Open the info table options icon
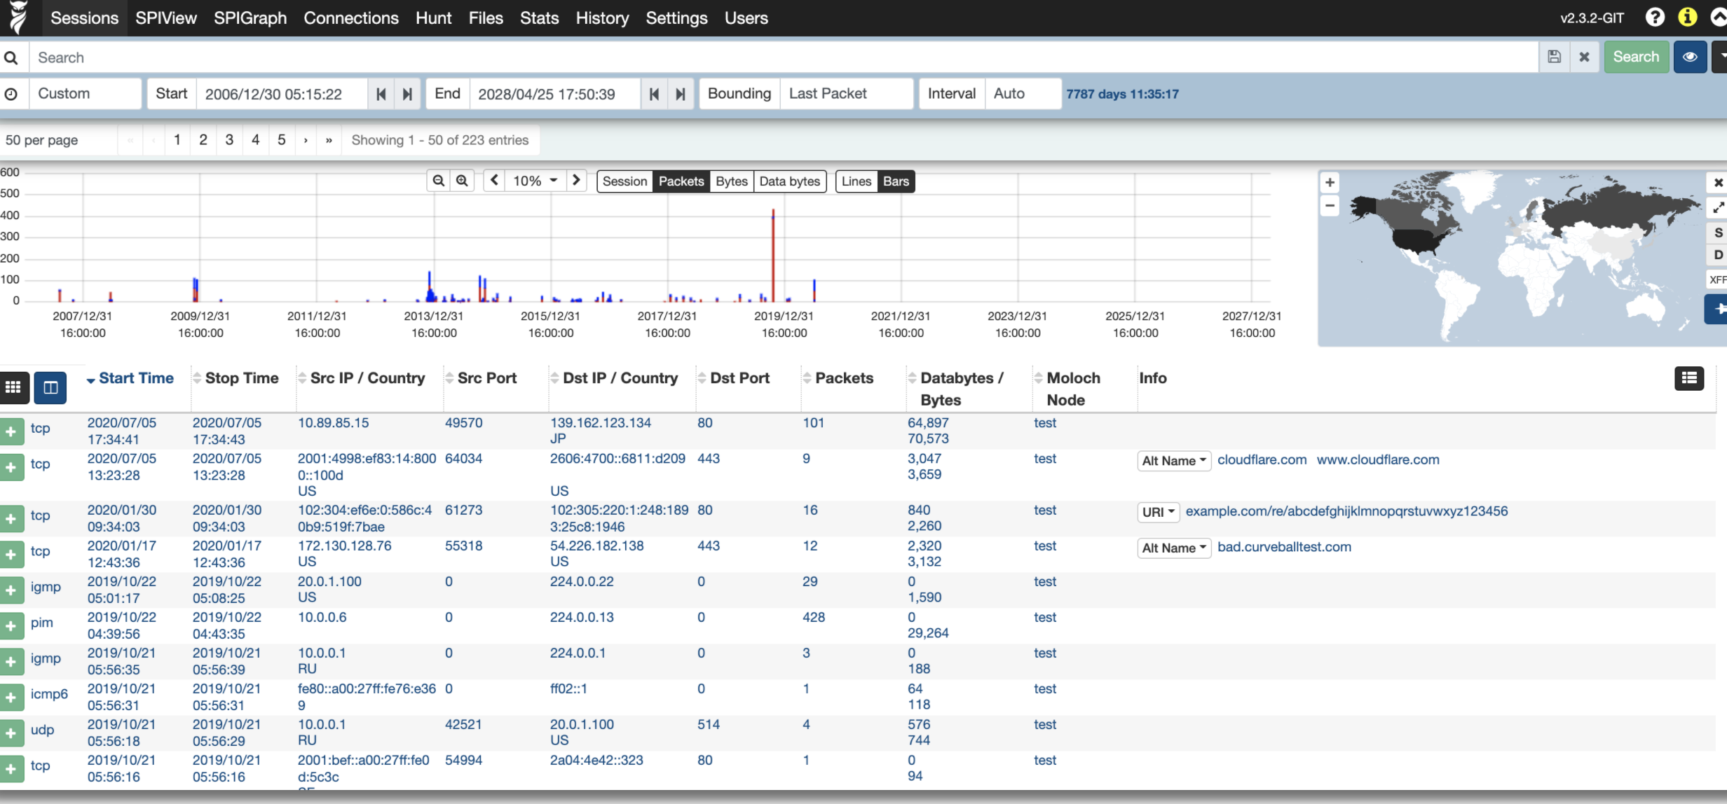 coord(1688,378)
